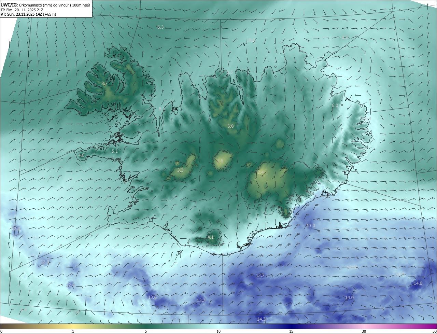The width and height of the screenshot is (437, 334).
Task: Click the 6.0 value label in east Iceland
Action: 335,106
